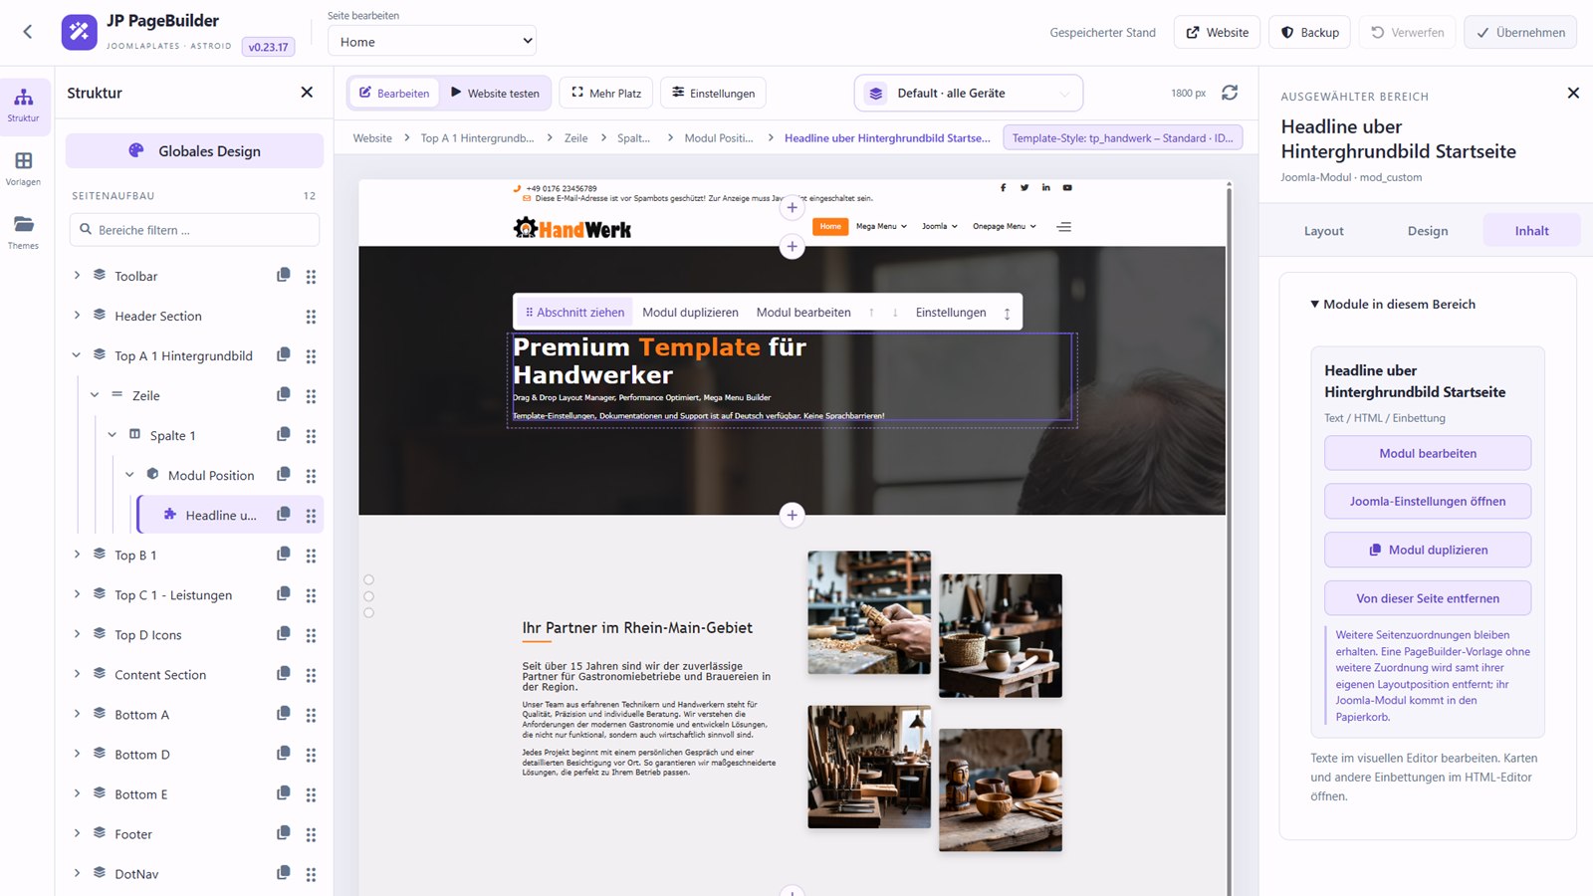Open the Struktur sidebar panel
1593x896 pixels.
click(x=24, y=106)
